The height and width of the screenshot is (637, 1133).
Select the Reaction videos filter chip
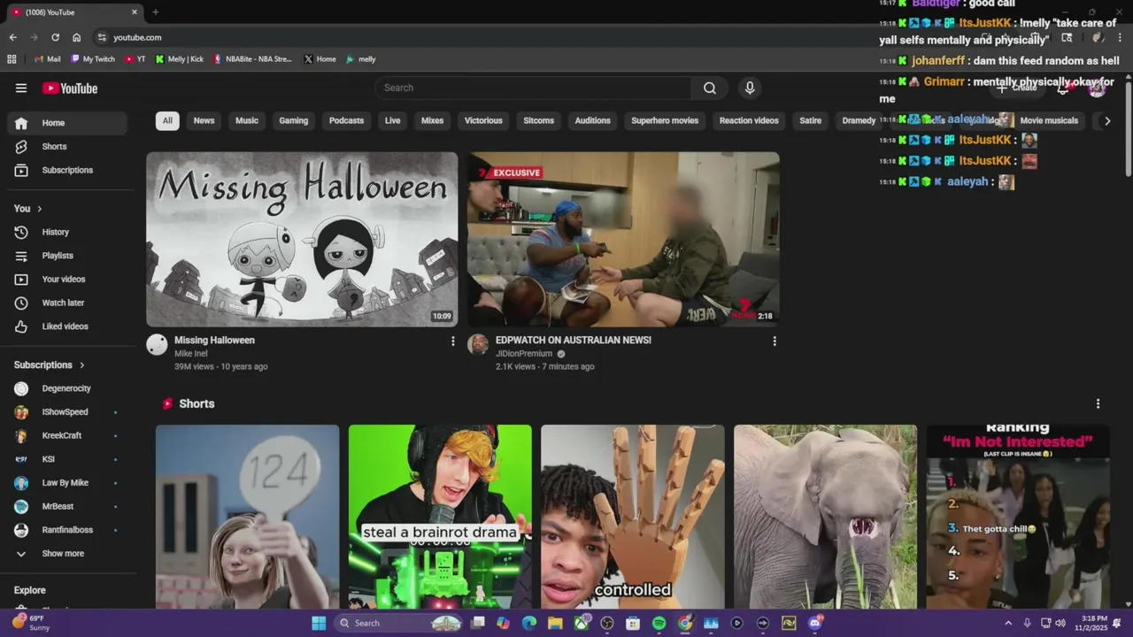click(x=749, y=121)
